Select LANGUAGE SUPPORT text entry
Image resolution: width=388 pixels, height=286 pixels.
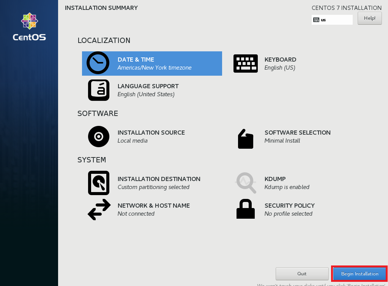point(148,90)
